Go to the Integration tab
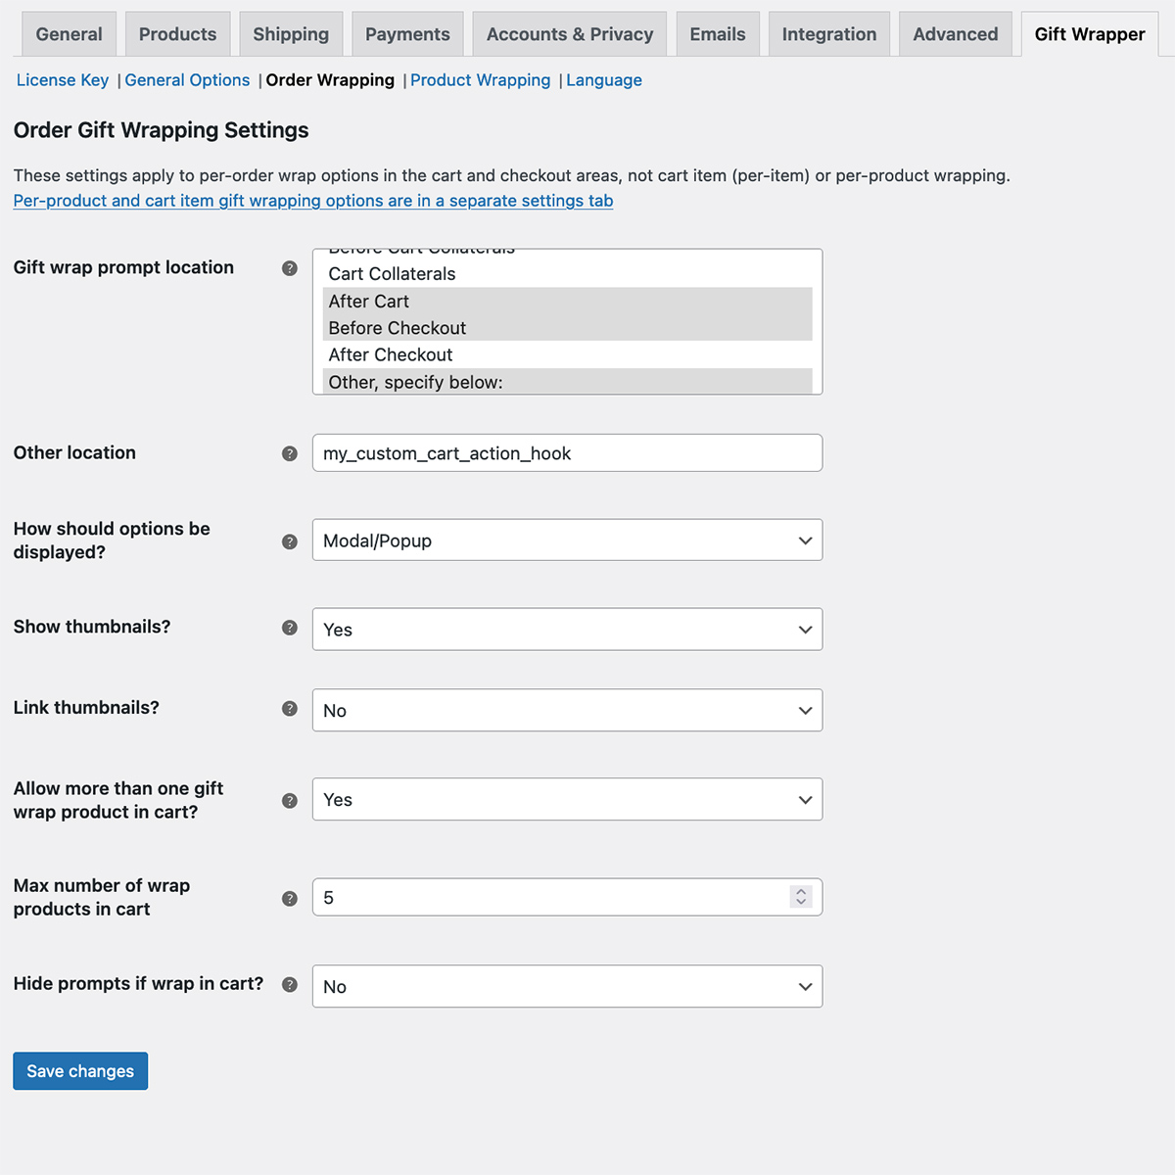Image resolution: width=1175 pixels, height=1175 pixels. (x=829, y=34)
